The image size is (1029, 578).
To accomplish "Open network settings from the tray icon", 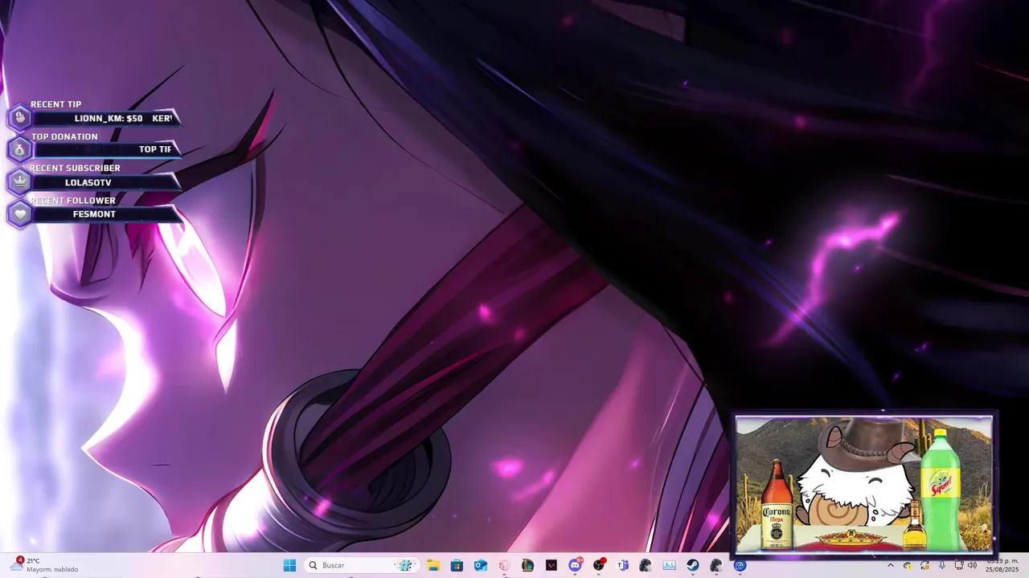I will [959, 565].
